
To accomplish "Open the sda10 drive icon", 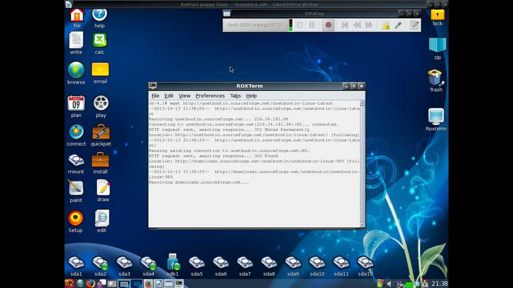I will pyautogui.click(x=317, y=266).
